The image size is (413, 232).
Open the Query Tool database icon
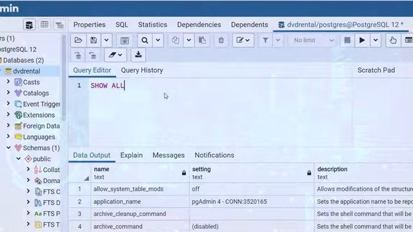[x=29, y=25]
